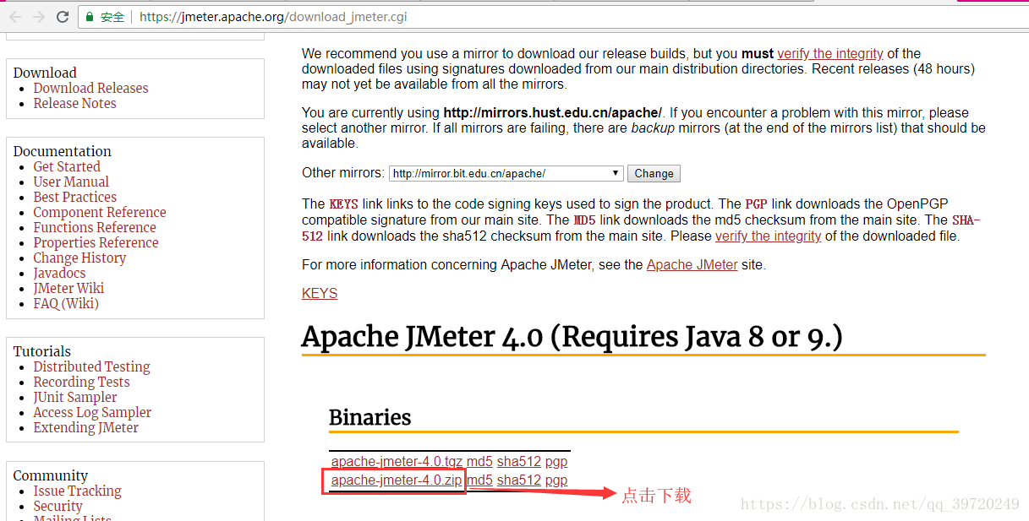The width and height of the screenshot is (1029, 521).
Task: Open Best Practices link
Action: (x=74, y=197)
